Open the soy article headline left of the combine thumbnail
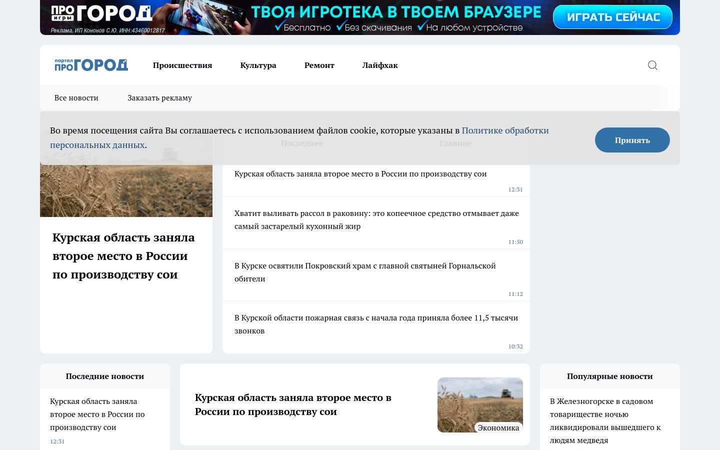Viewport: 720px width, 450px height. click(293, 404)
